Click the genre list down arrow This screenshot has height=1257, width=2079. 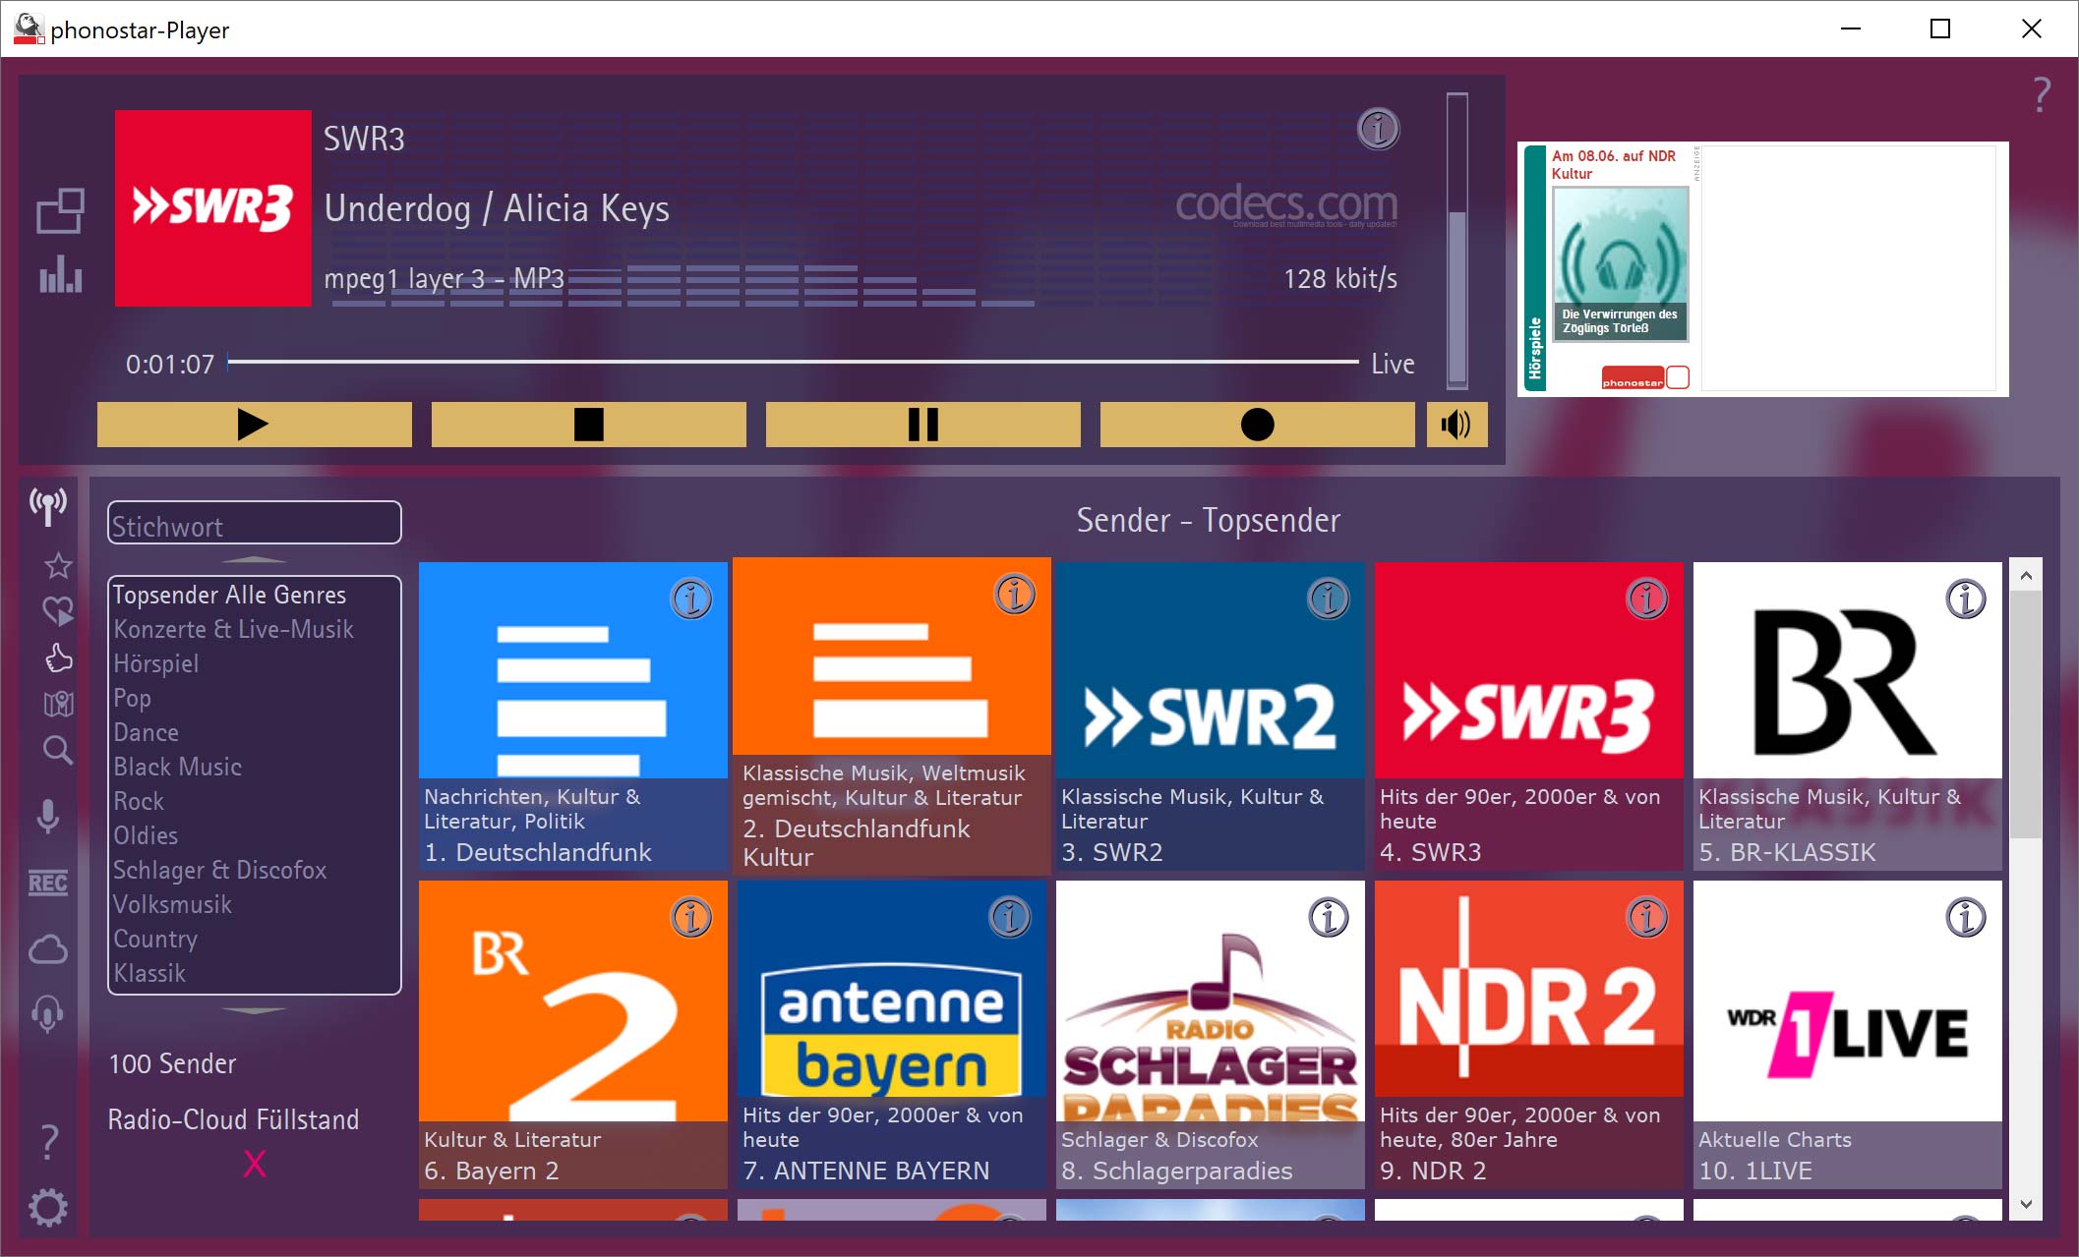254,1009
